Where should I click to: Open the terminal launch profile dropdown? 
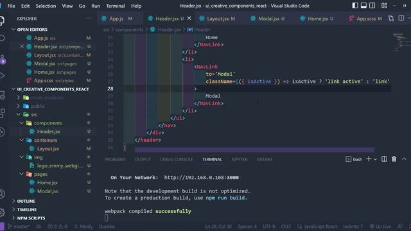click(x=375, y=159)
